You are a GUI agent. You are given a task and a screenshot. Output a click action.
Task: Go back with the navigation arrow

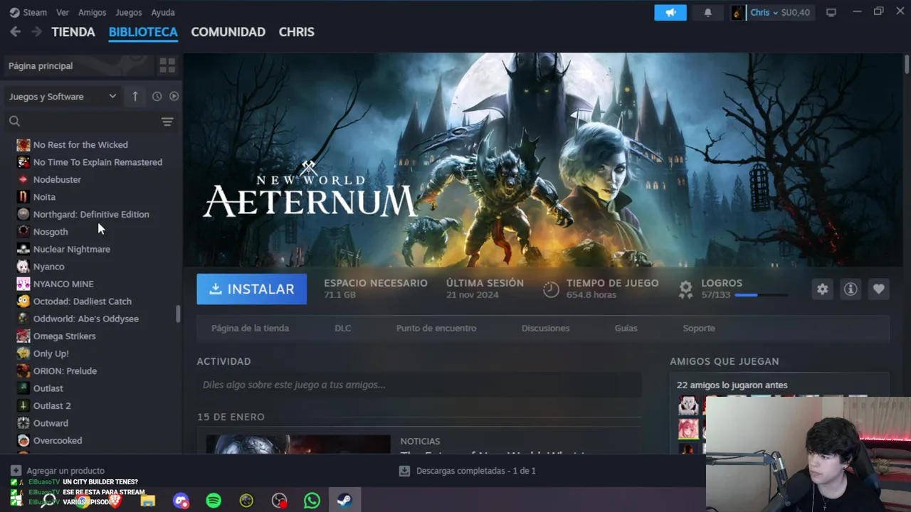pyautogui.click(x=15, y=32)
